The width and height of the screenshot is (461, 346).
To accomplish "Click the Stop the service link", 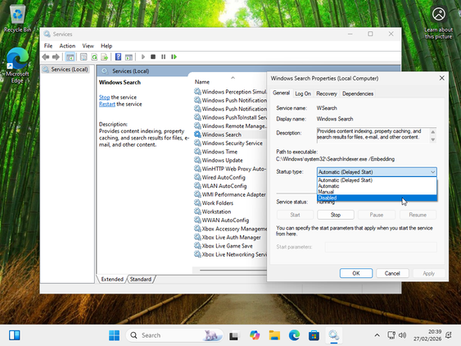I will 104,98.
